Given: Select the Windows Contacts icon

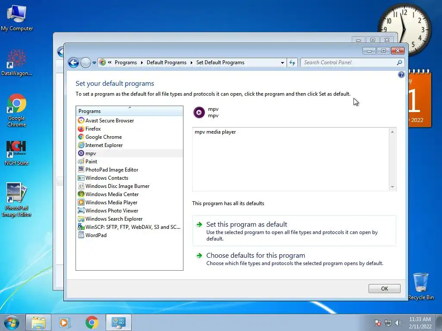Looking at the screenshot, I should [x=81, y=178].
